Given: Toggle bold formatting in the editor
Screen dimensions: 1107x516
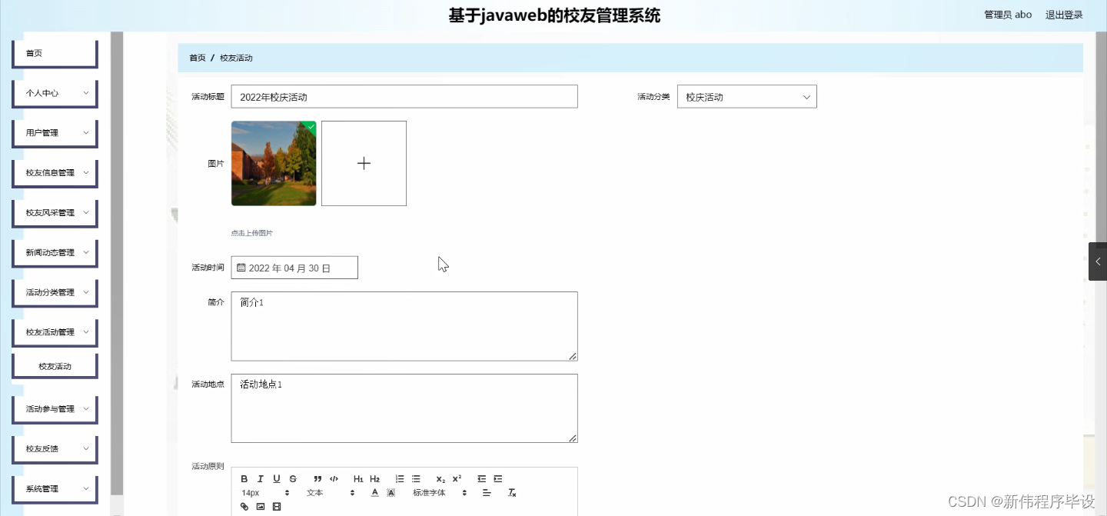Looking at the screenshot, I should [x=244, y=478].
